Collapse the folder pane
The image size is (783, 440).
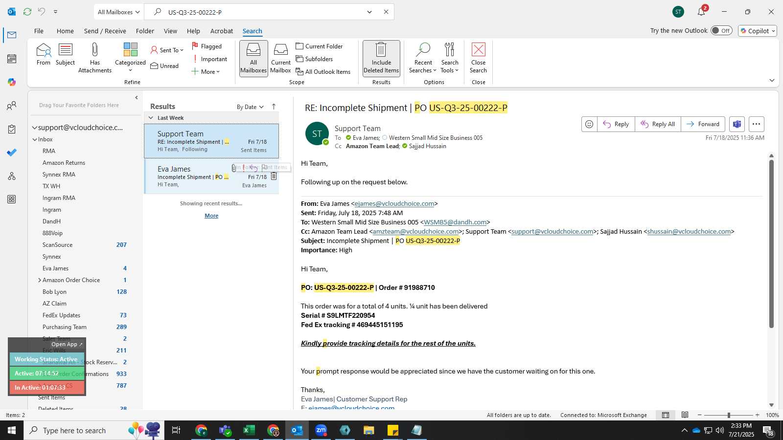(x=137, y=98)
